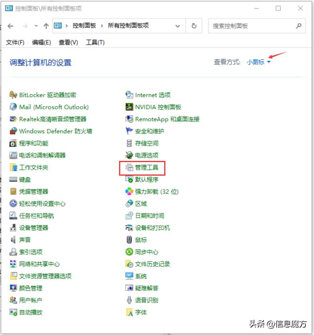314x335 pixels.
Task: Open 默认程序 icon
Action: click(129, 179)
